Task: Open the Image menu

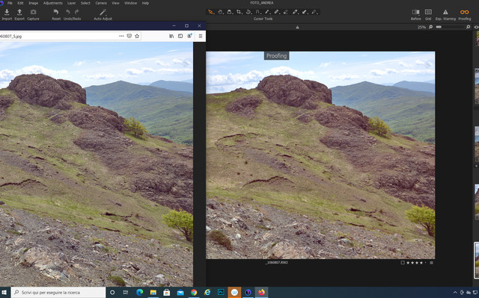Action: [33, 3]
